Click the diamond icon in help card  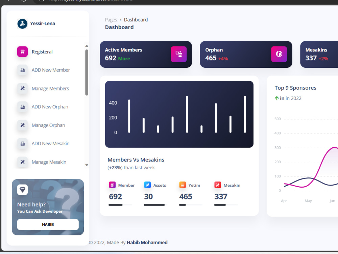[22, 190]
